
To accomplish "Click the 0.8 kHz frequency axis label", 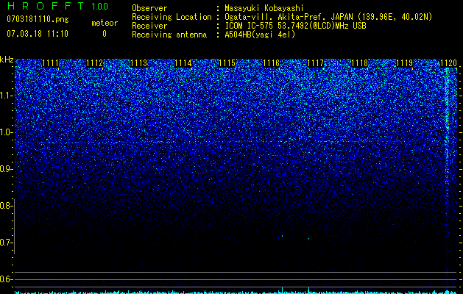I will coord(5,206).
